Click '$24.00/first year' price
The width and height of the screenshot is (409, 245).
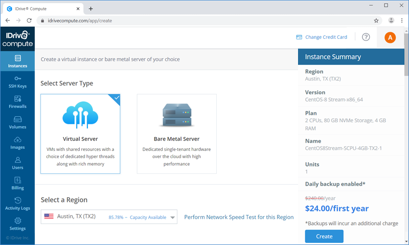click(337, 209)
